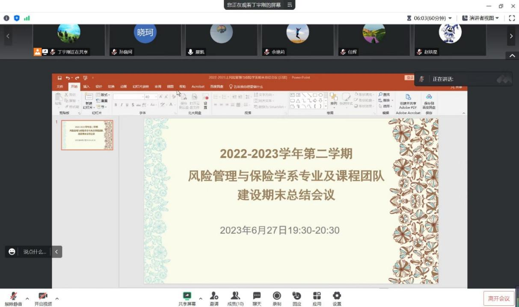
Task: Click the 说点什么 message input
Action: pyautogui.click(x=34, y=252)
